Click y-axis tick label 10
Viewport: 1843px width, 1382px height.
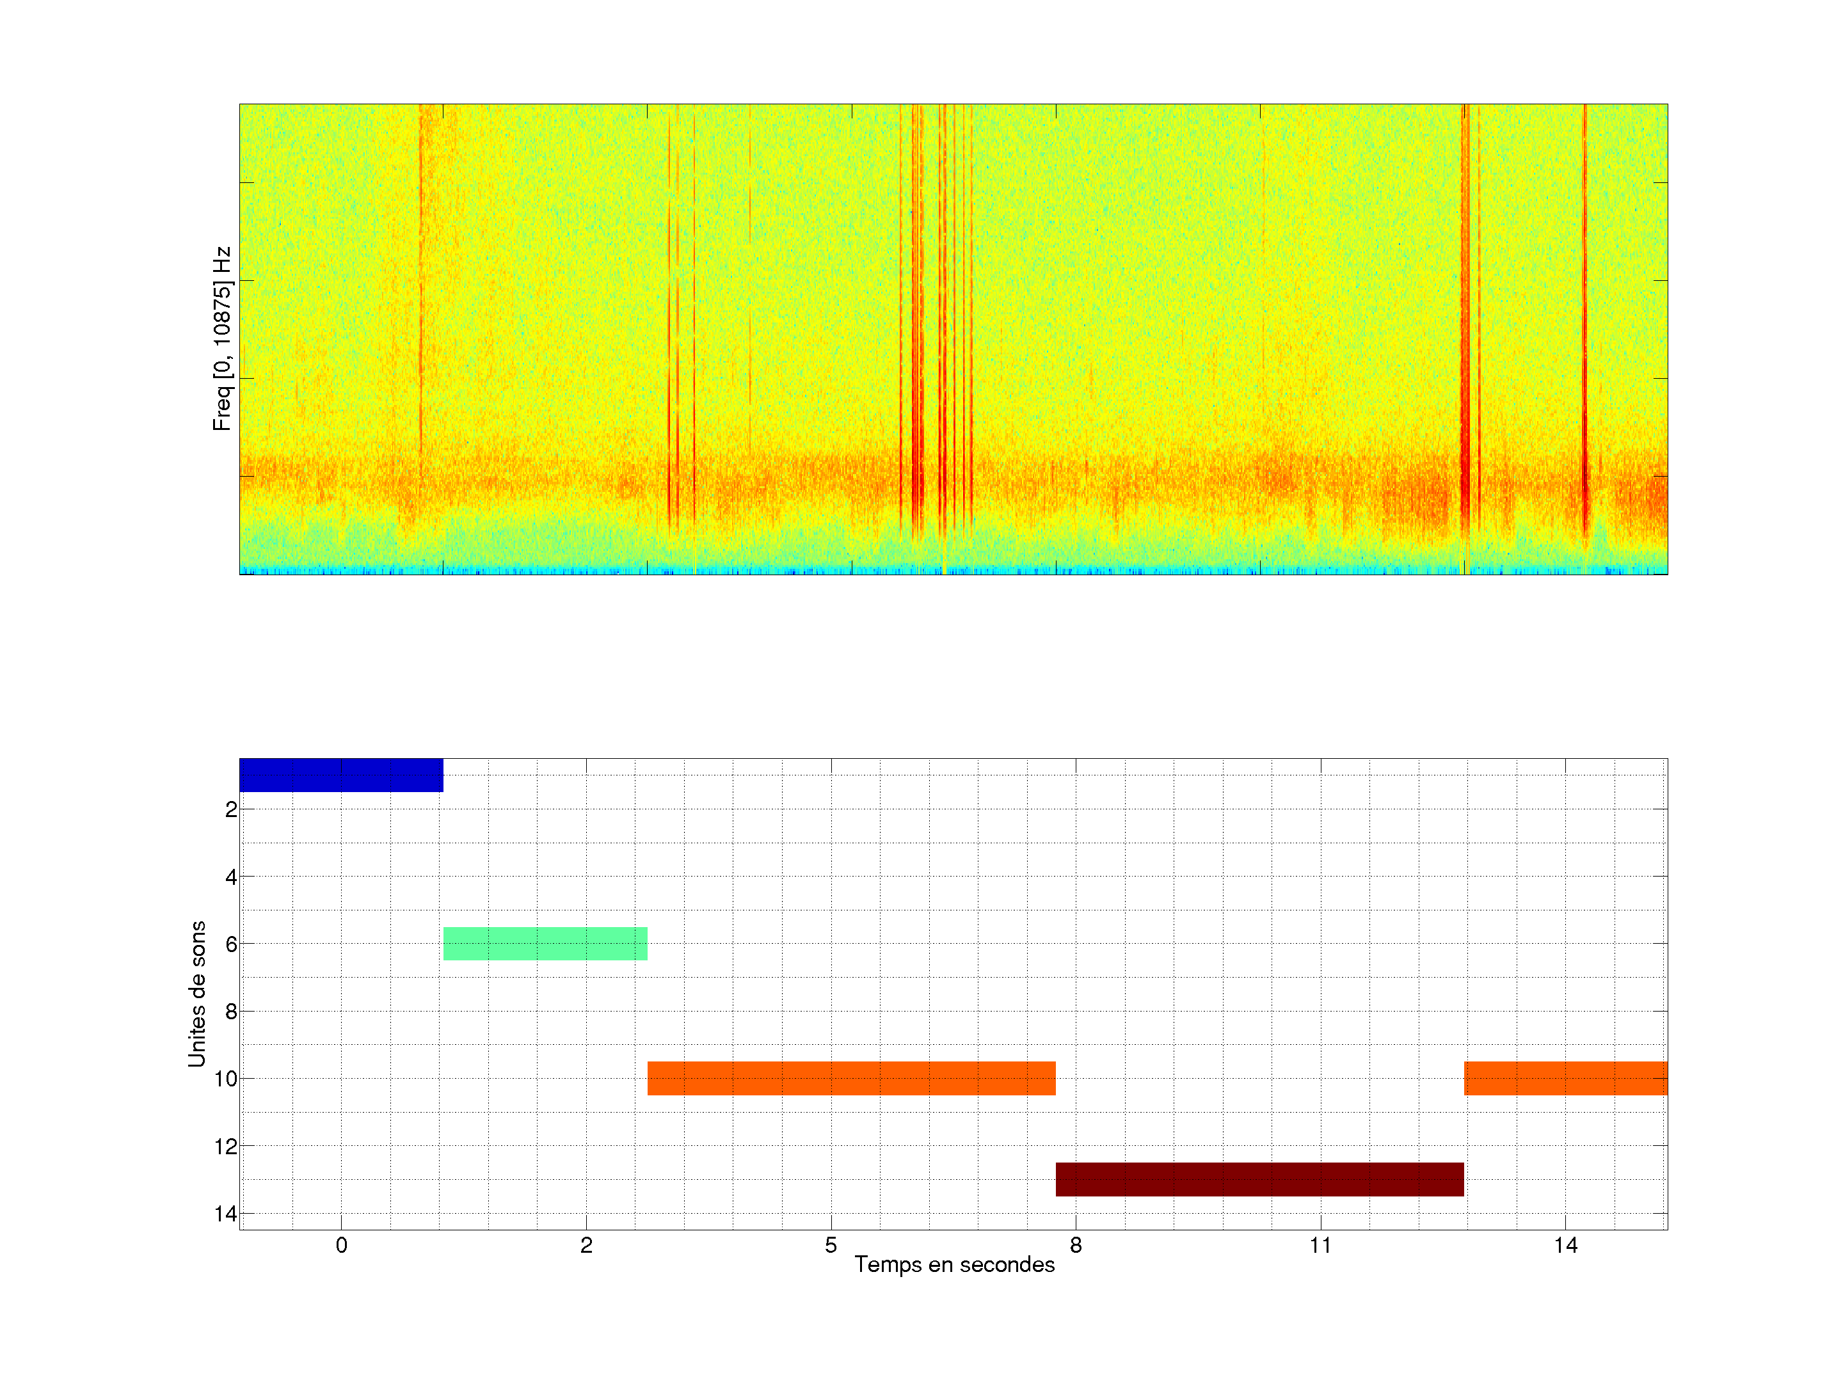coord(226,1079)
